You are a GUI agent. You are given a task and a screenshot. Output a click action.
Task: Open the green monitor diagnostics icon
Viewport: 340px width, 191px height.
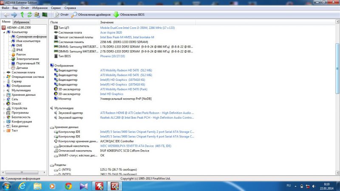tap(45, 15)
